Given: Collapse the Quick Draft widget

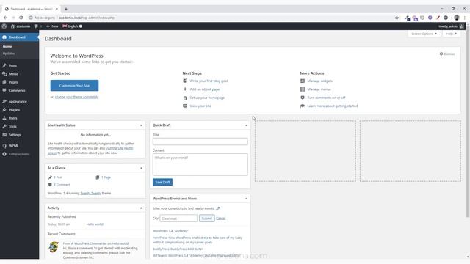Looking at the screenshot, I should click(246, 125).
